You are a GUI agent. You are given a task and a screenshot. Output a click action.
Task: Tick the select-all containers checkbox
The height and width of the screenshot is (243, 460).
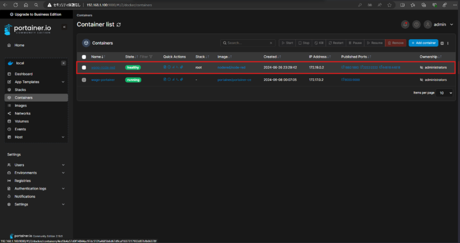tap(84, 57)
